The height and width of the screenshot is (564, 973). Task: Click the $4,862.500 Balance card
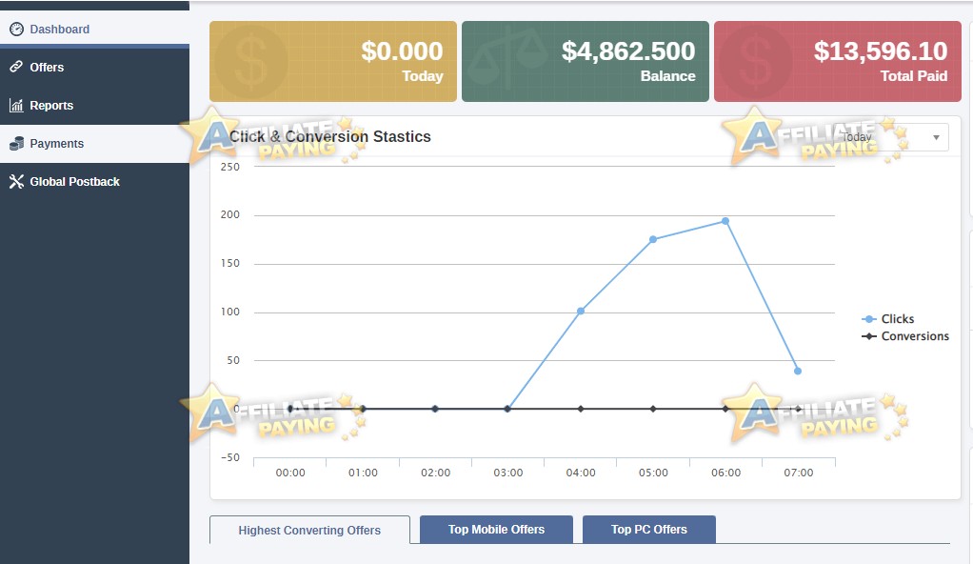(x=586, y=62)
